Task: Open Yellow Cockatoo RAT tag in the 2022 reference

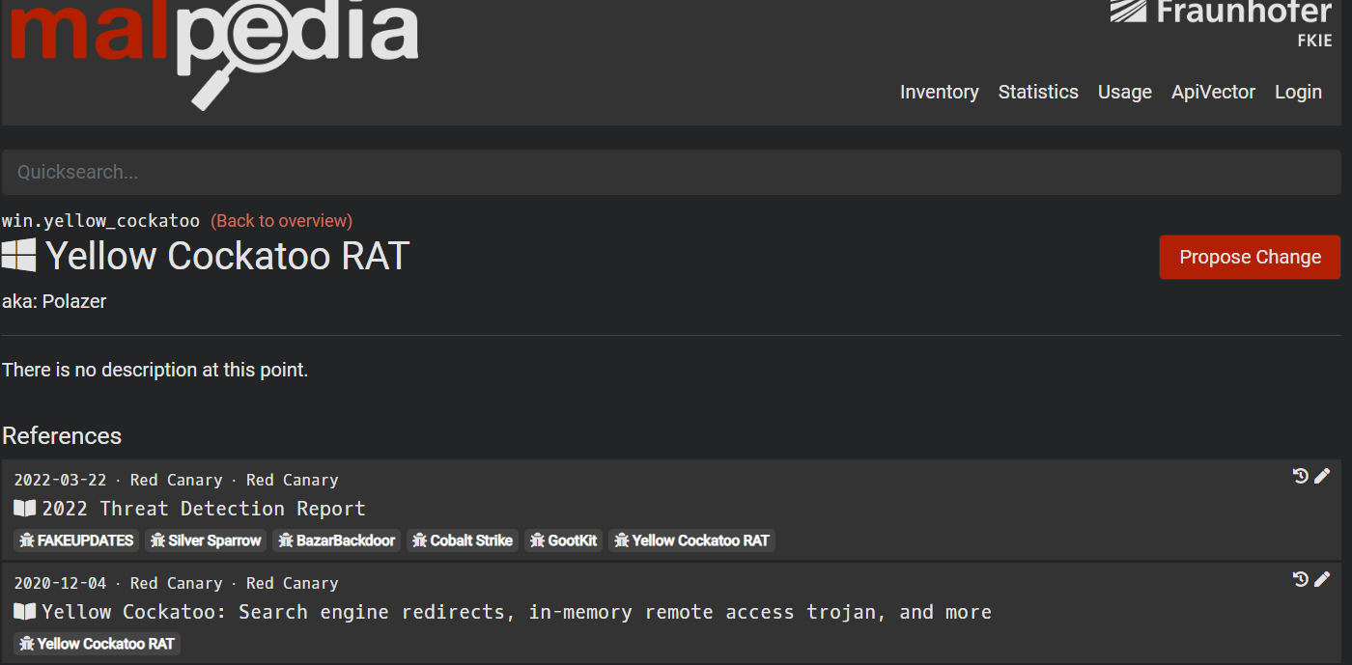Action: click(x=691, y=540)
